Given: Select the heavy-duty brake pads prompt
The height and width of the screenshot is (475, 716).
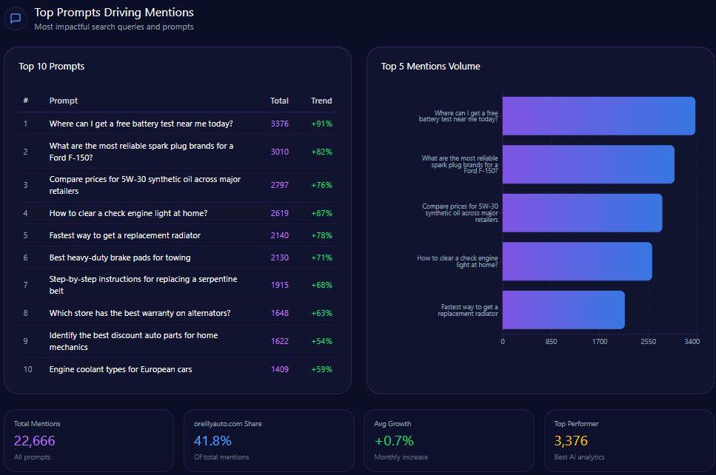Looking at the screenshot, I should 120,257.
